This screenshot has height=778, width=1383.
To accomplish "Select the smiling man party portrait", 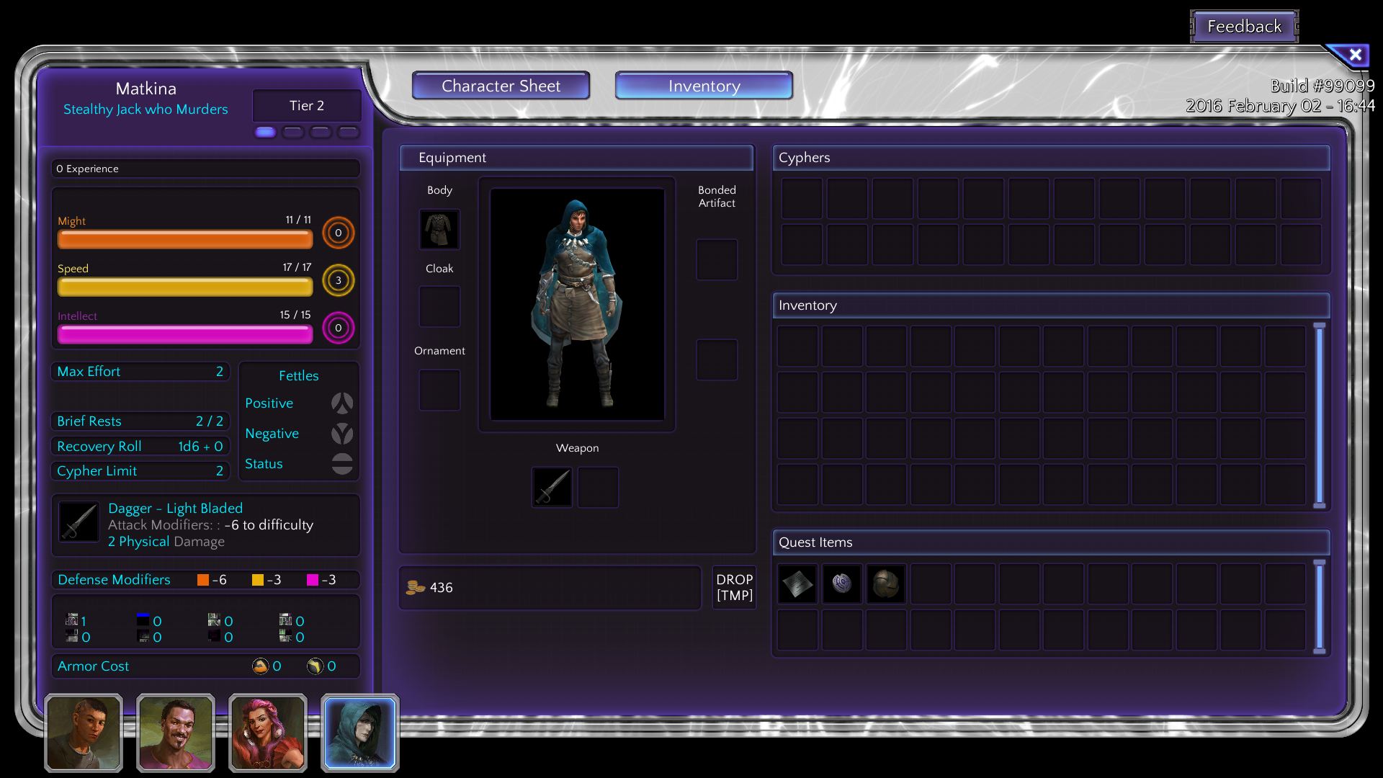I will click(x=176, y=733).
